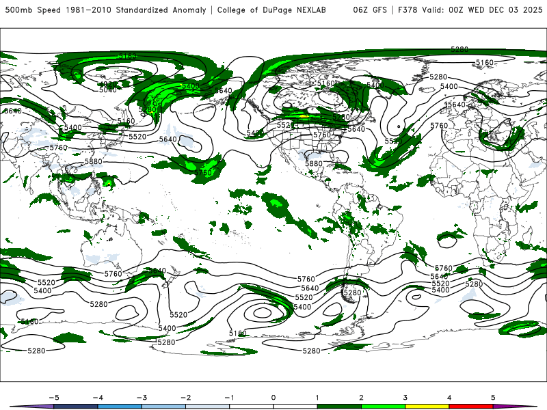Screen dimensions: 547x410
Task: Click the yellow 3 to 4 colorbar segment
Action: pyautogui.click(x=427, y=407)
